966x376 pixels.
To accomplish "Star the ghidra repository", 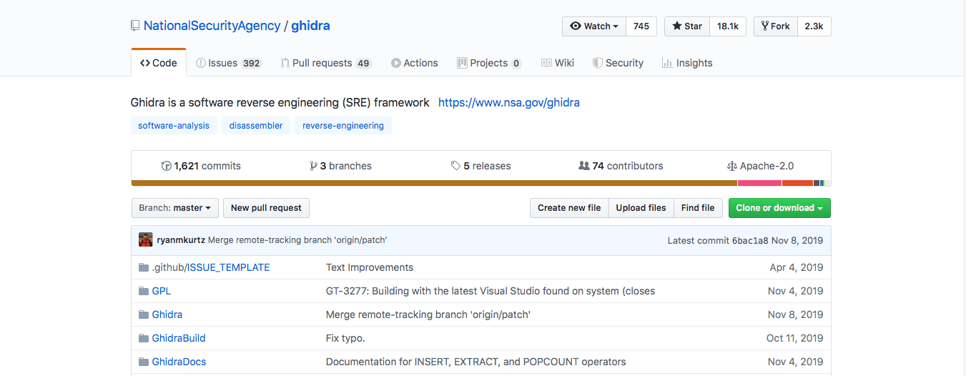I will (687, 26).
